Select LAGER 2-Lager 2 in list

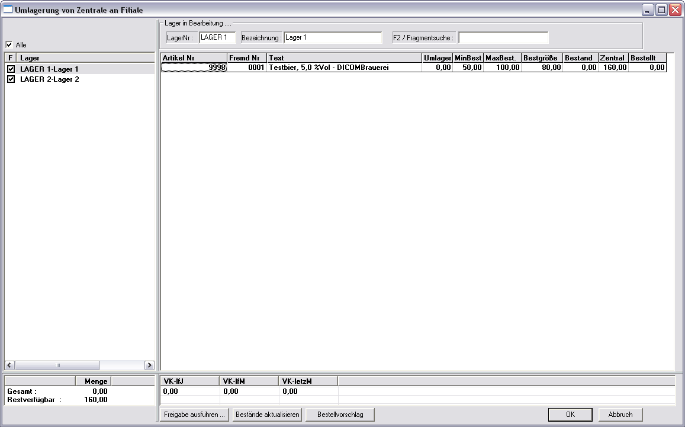50,79
